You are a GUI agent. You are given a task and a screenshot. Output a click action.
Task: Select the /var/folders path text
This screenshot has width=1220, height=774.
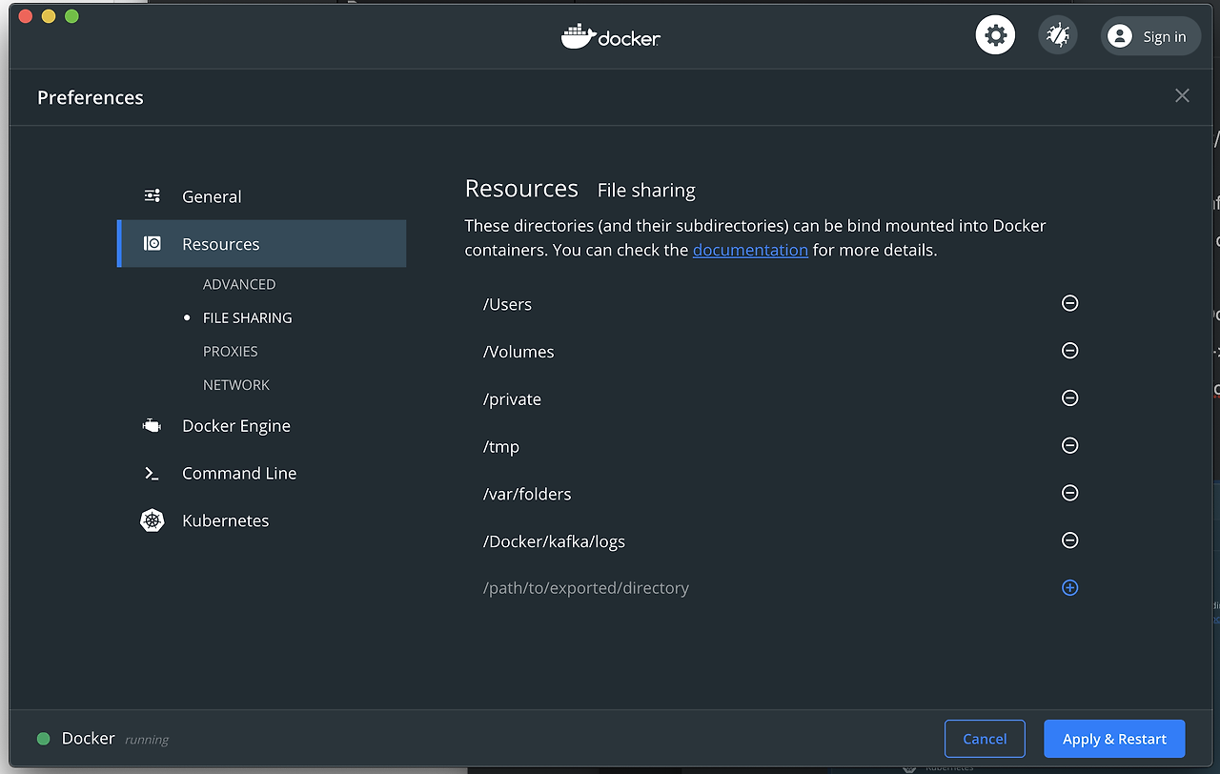point(527,494)
